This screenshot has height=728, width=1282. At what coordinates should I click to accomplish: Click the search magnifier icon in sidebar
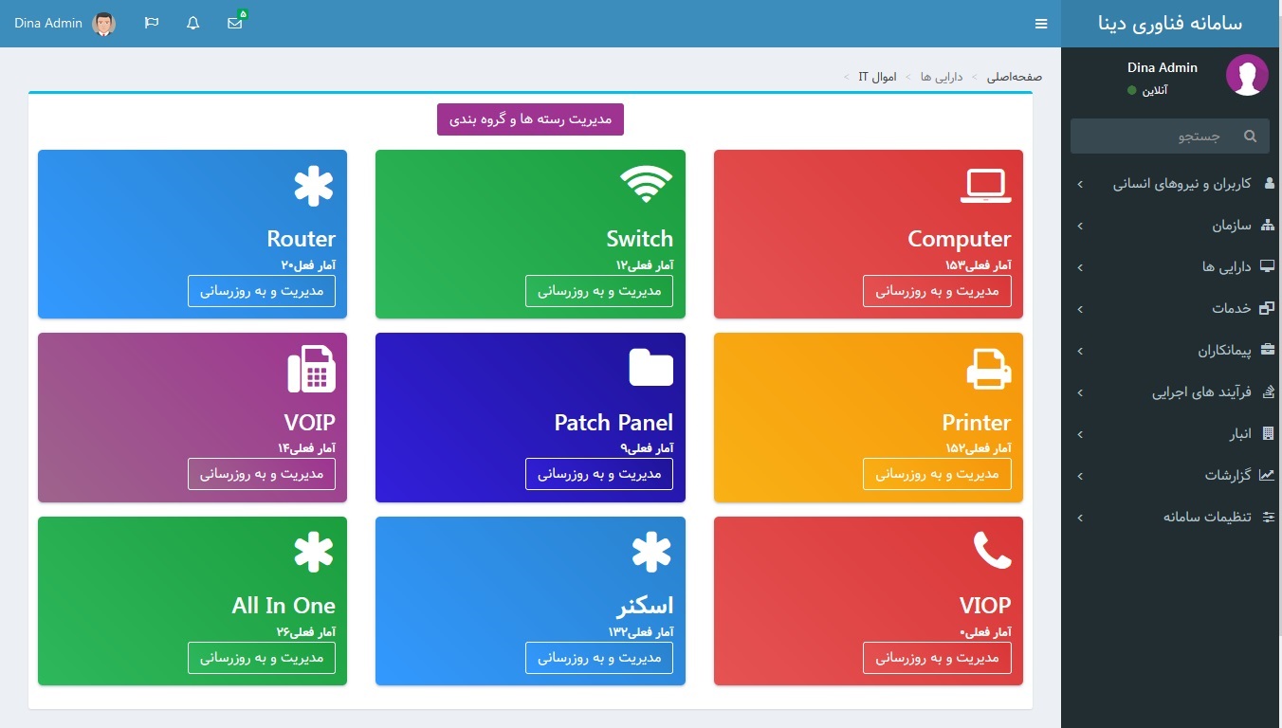coord(1250,136)
